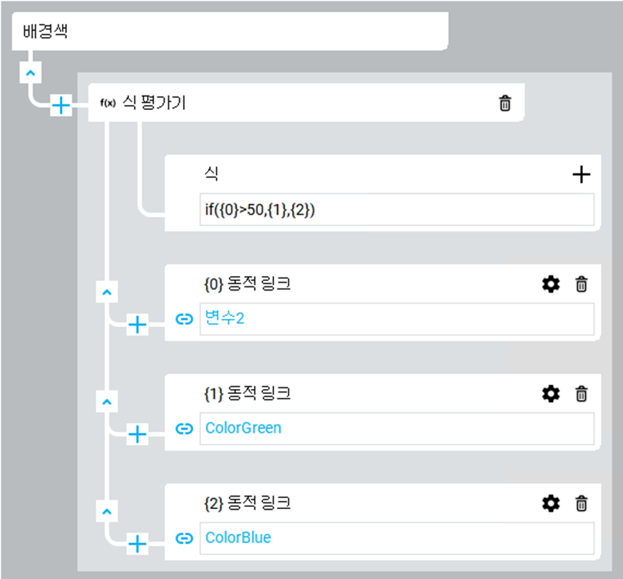Click the link icon beside ColorGreen
This screenshot has width=623, height=579.
pos(185,428)
